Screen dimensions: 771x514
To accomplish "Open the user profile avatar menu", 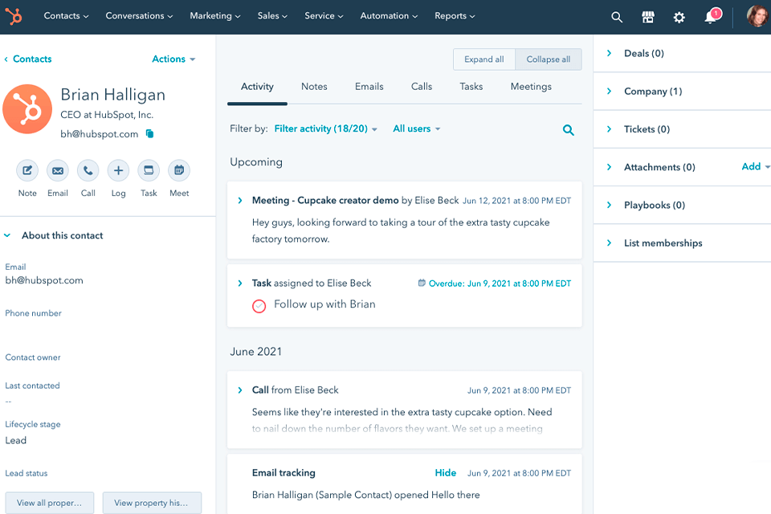I will click(758, 16).
